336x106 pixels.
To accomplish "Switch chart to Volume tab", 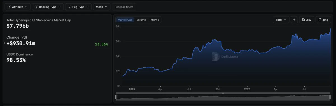I will pyautogui.click(x=141, y=20).
